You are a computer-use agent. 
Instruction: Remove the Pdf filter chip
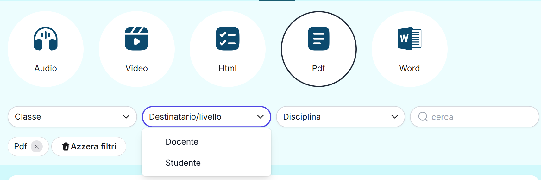pyautogui.click(x=37, y=146)
